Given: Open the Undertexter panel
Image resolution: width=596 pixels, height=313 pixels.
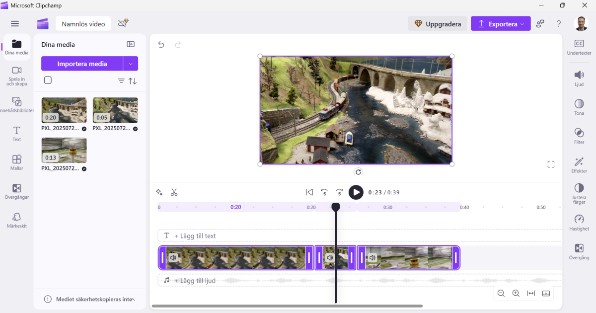Looking at the screenshot, I should 579,47.
